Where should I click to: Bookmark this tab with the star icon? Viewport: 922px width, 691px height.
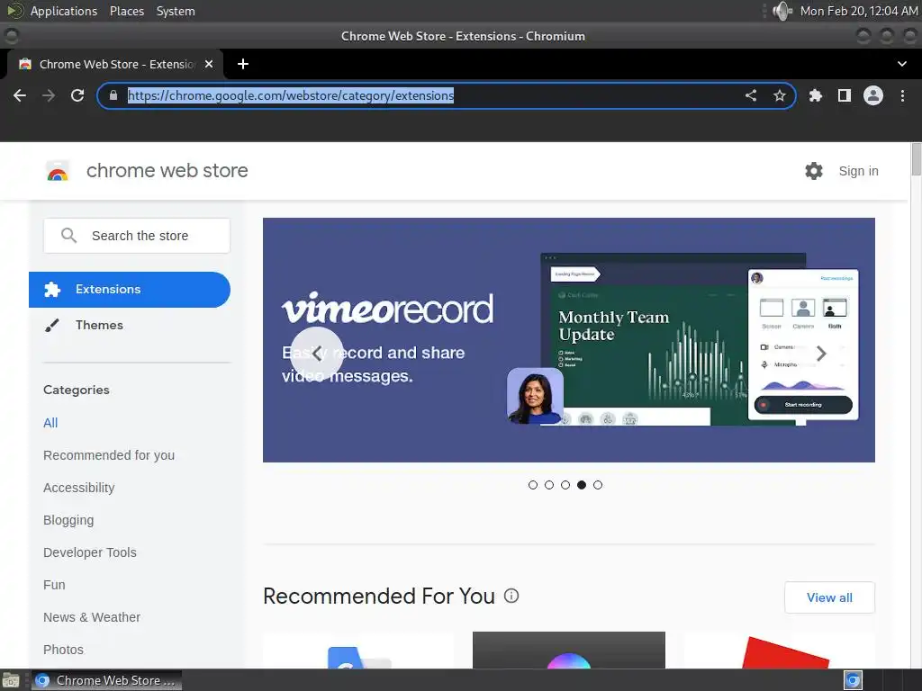pos(780,95)
